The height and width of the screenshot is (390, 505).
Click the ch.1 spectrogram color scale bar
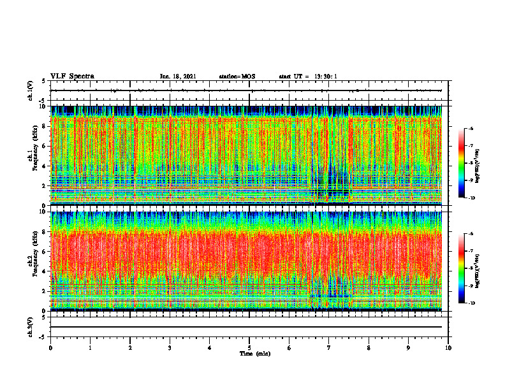pos(461,163)
